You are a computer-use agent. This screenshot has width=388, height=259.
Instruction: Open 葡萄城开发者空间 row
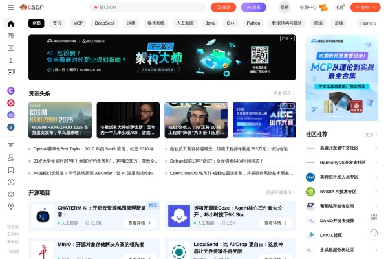point(341,206)
